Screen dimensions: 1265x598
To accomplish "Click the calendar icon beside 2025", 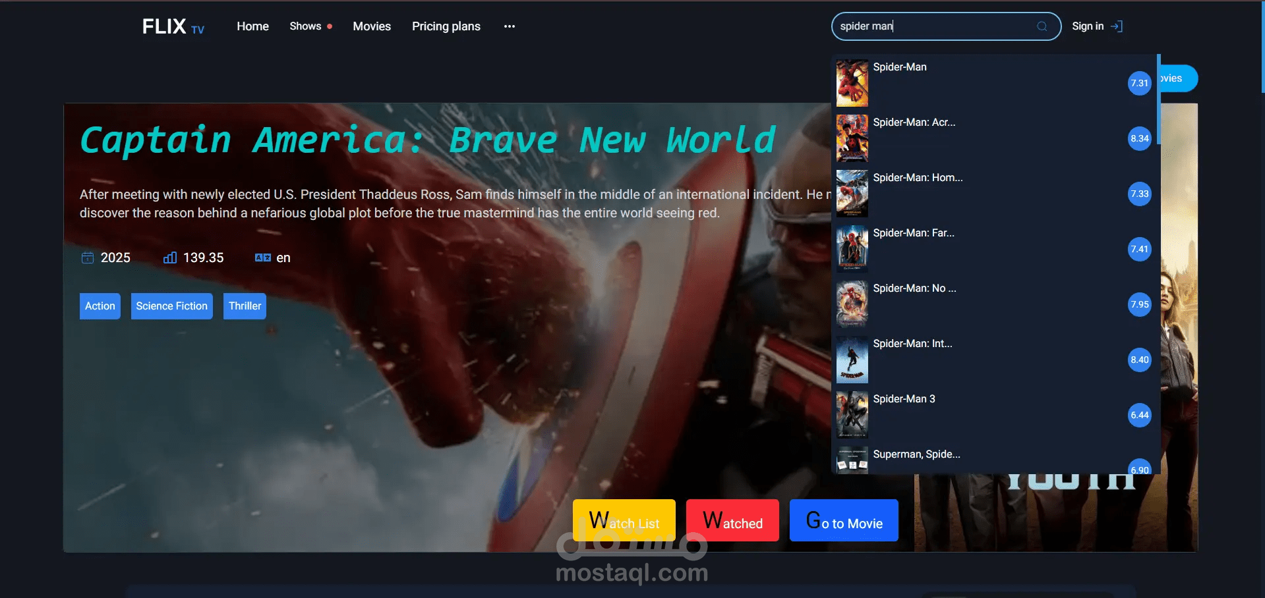I will 88,258.
